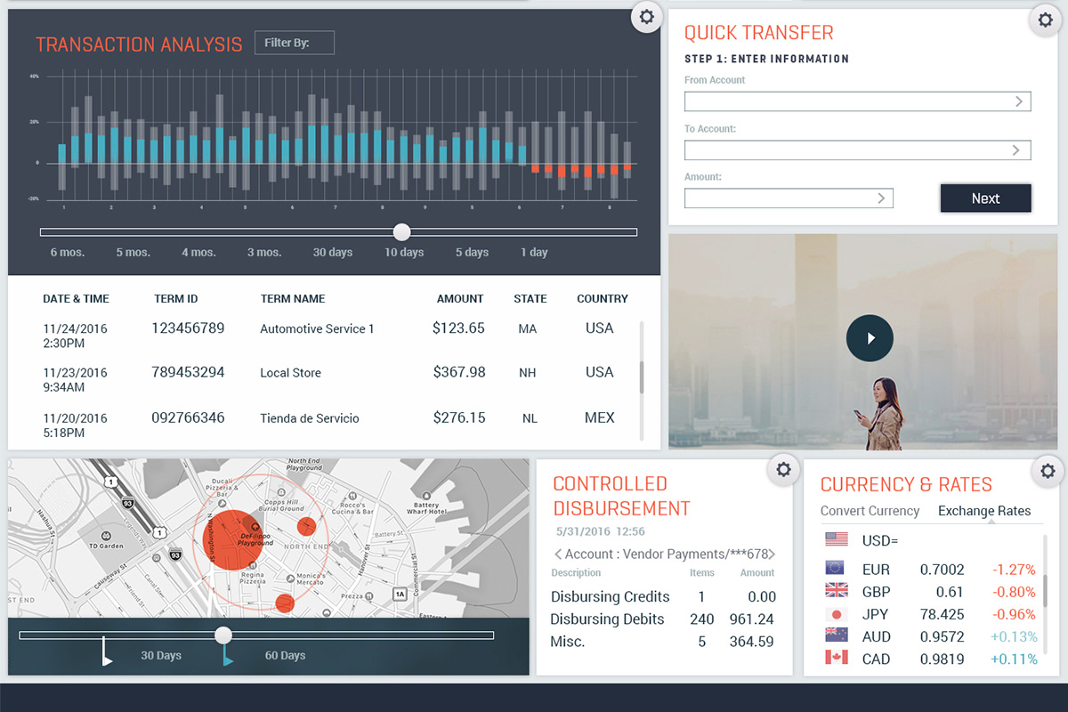The image size is (1068, 712).
Task: Open Quick Transfer settings gear
Action: click(x=1046, y=20)
